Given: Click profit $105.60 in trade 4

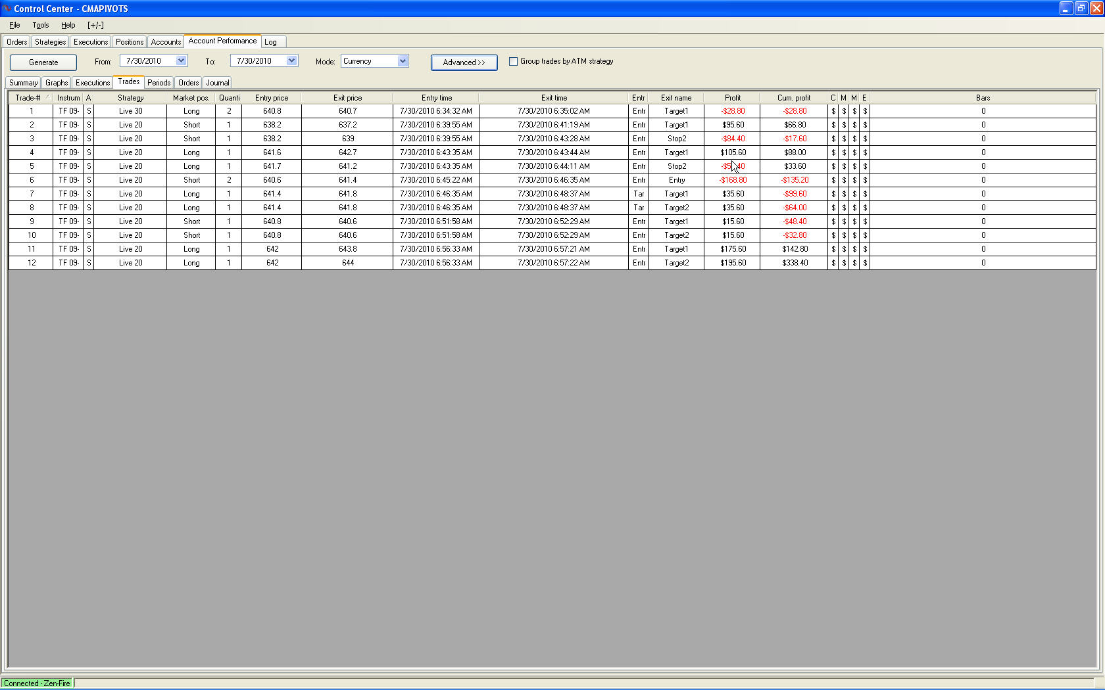Looking at the screenshot, I should (x=733, y=152).
